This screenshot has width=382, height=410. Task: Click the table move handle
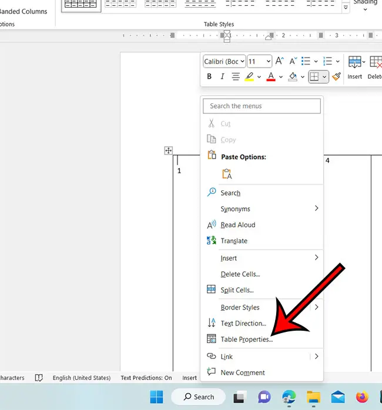click(168, 151)
